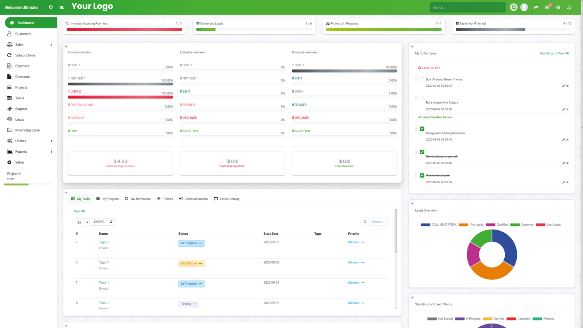Image resolution: width=583 pixels, height=328 pixels.
Task: Click the green search magnifier button
Action: [x=513, y=7]
